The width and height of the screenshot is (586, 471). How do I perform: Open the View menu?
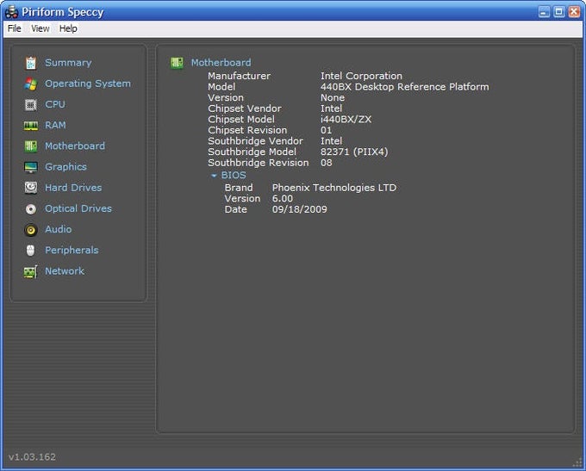41,28
